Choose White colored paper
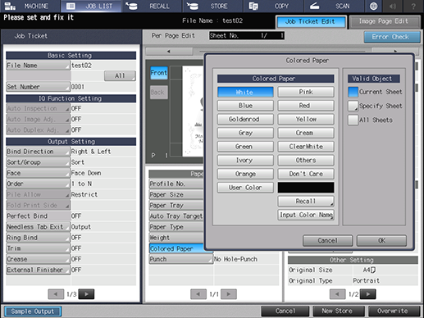This screenshot has width=424, height=318. pos(245,92)
